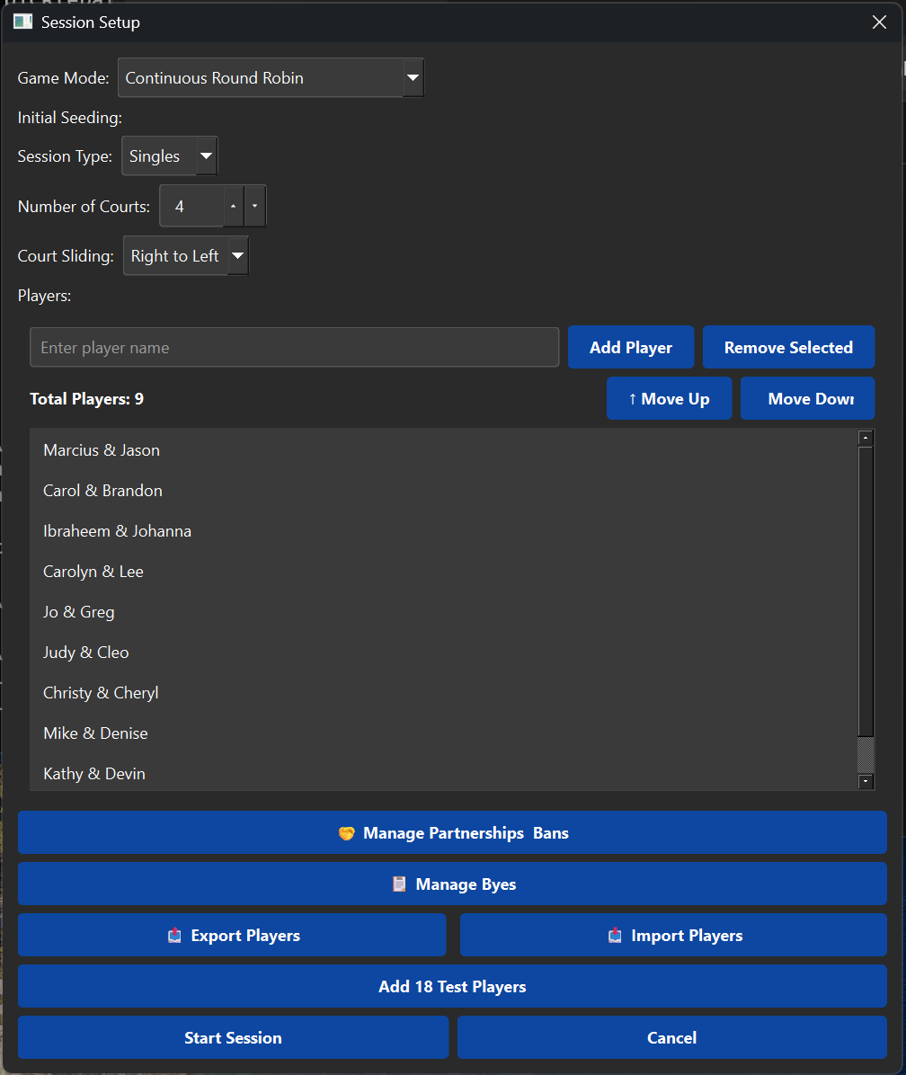
Task: Increment Number of Courts with the up stepper
Action: tap(233, 199)
